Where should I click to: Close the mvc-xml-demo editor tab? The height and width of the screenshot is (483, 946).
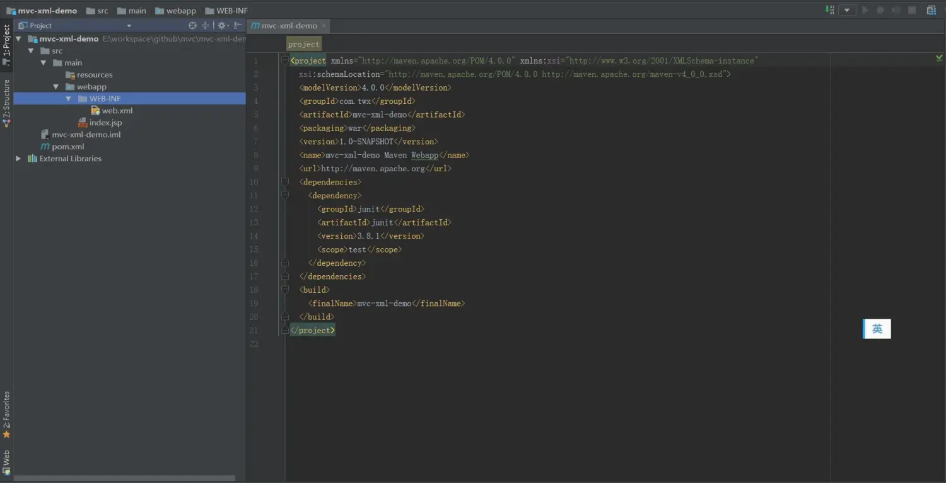(x=324, y=26)
